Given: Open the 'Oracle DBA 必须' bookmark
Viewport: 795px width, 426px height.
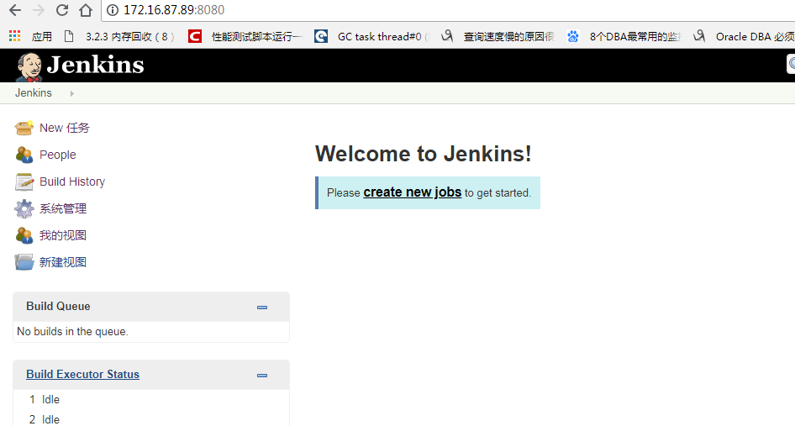Looking at the screenshot, I should tap(745, 36).
